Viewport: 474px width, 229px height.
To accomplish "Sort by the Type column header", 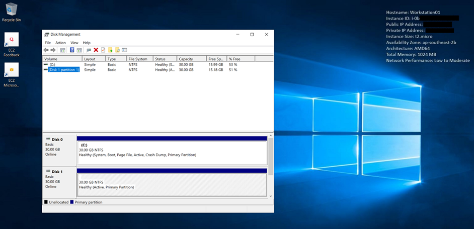I will pyautogui.click(x=116, y=59).
